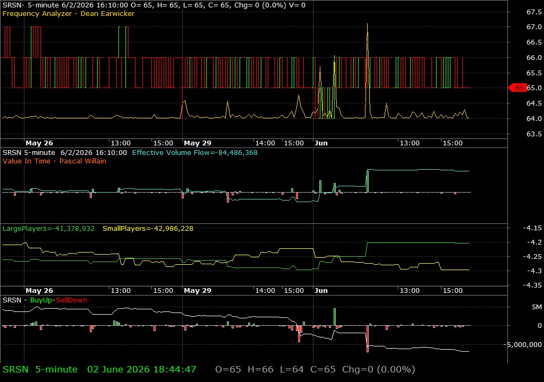Click the 'May 26' date in top time axis

pyautogui.click(x=39, y=143)
